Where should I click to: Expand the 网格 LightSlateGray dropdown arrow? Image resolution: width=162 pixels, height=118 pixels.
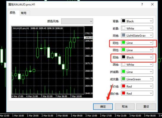(151, 35)
